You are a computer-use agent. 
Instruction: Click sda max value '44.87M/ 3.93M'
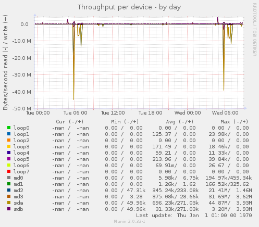pyautogui.click(x=230, y=203)
